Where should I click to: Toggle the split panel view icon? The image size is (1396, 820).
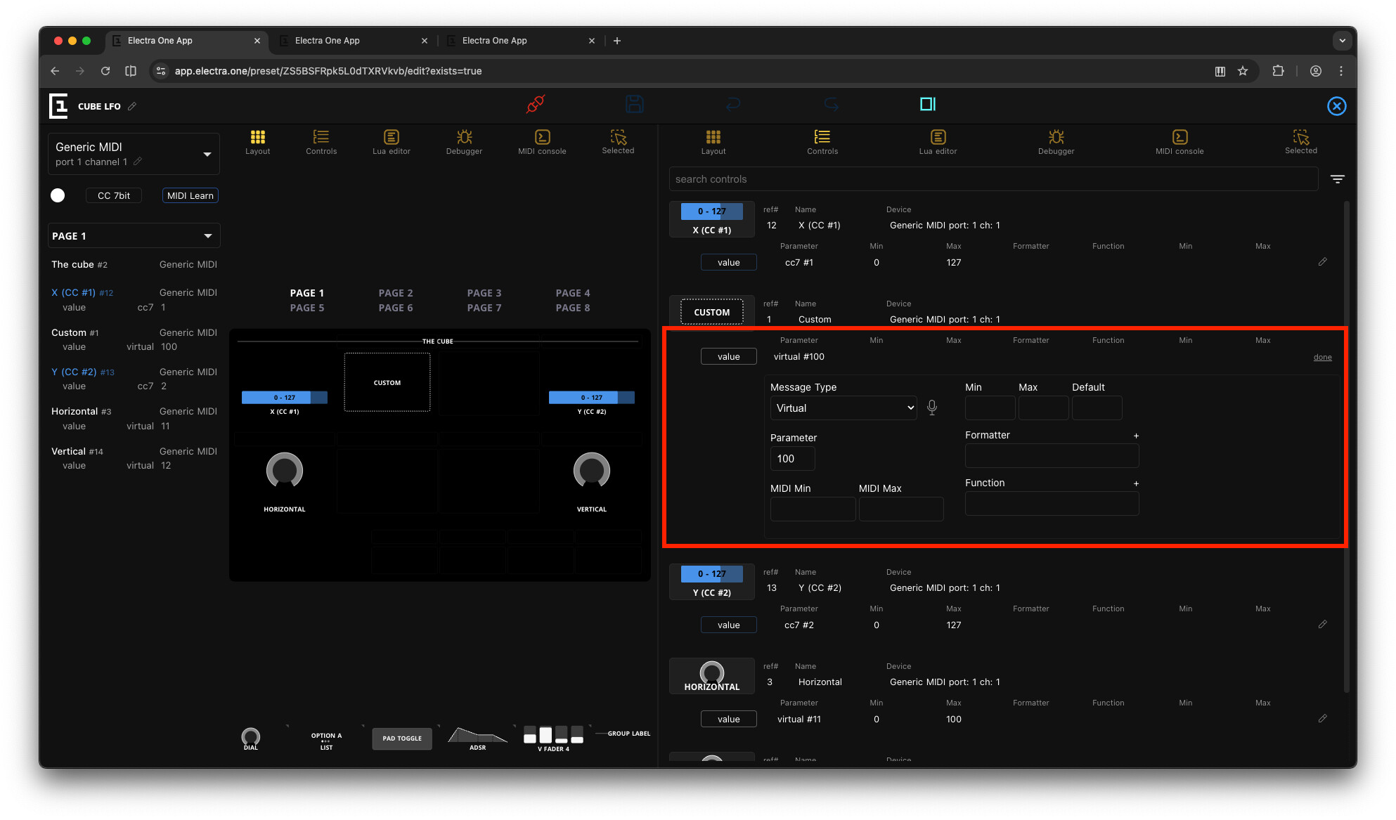pos(927,104)
